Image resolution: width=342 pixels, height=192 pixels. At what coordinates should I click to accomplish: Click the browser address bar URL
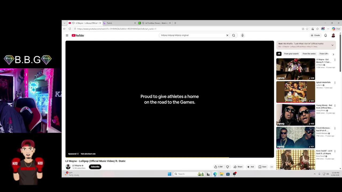[116, 29]
